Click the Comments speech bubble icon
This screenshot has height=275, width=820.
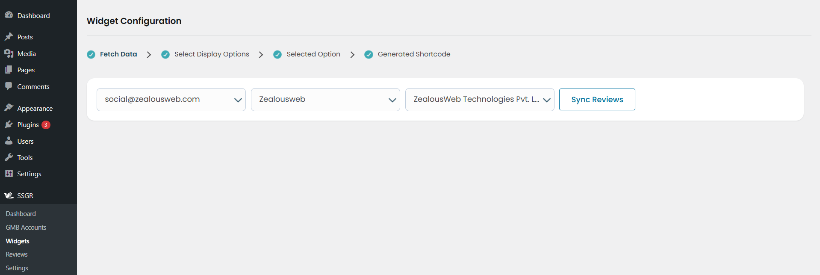pyautogui.click(x=9, y=86)
